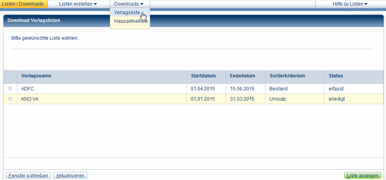This screenshot has width=386, height=180.
Task: Click the green Liste anzeigen button
Action: [x=363, y=176]
